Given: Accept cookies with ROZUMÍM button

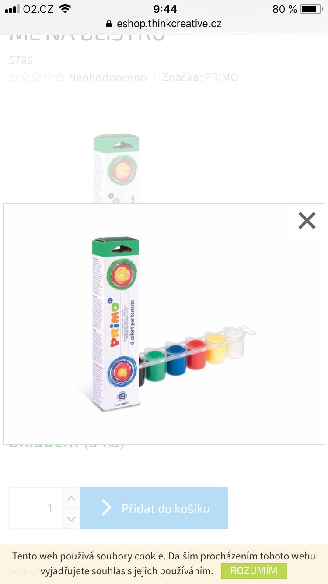Looking at the screenshot, I should 254,571.
